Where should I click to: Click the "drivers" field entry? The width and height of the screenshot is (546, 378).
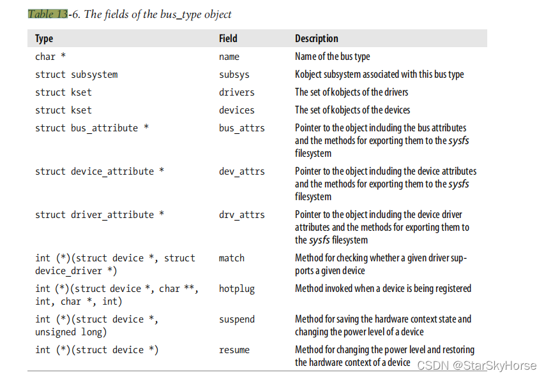pyautogui.click(x=236, y=92)
